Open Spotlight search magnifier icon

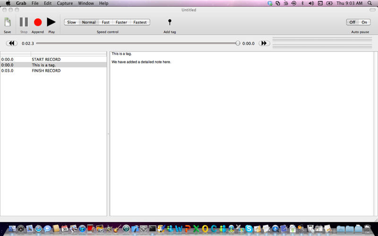(369, 3)
